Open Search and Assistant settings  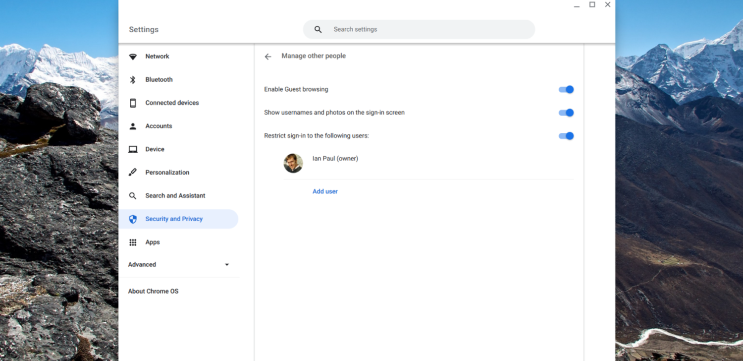pyautogui.click(x=178, y=196)
